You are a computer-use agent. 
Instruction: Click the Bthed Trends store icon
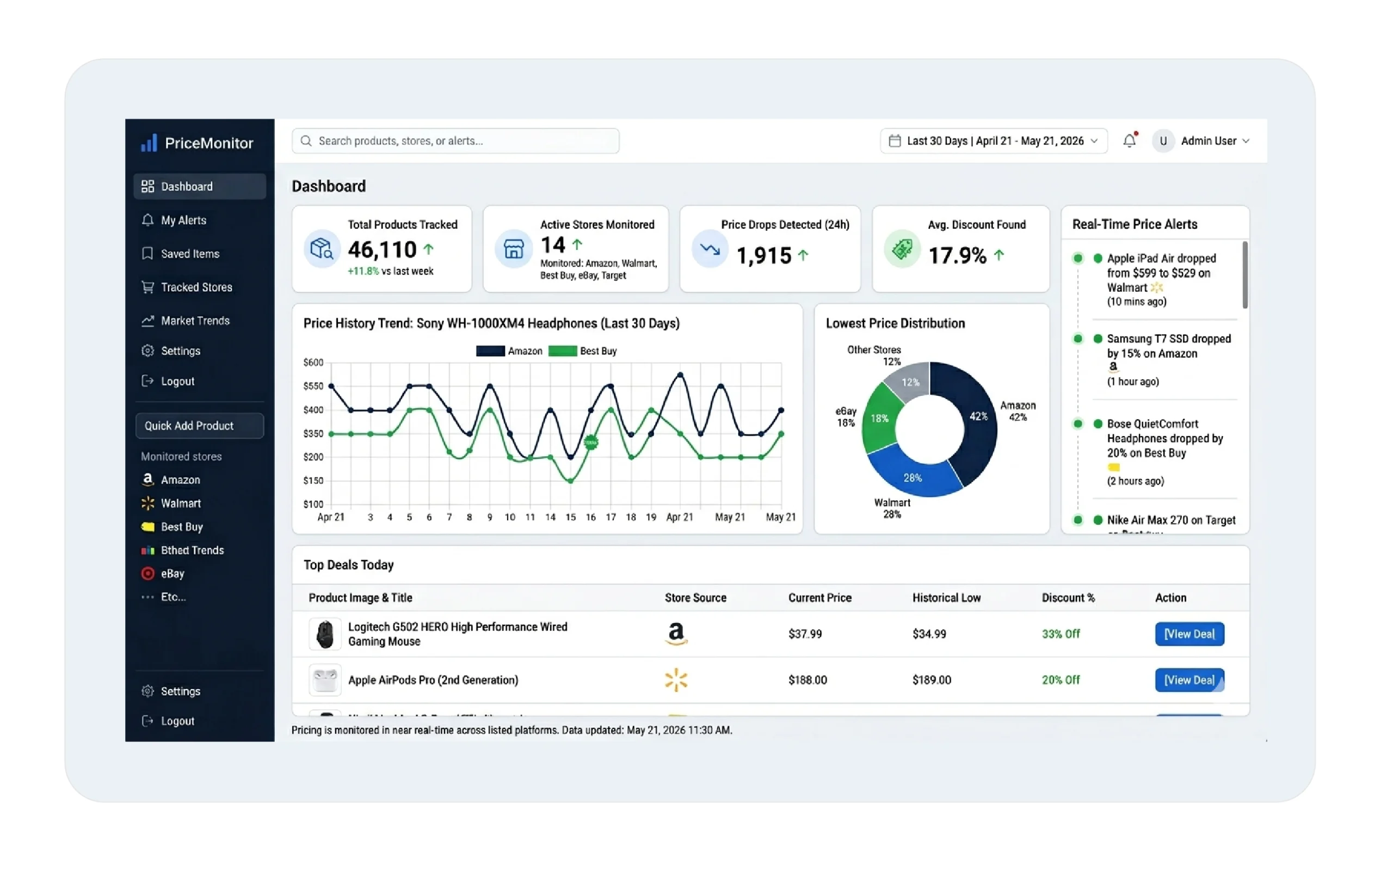coord(148,550)
